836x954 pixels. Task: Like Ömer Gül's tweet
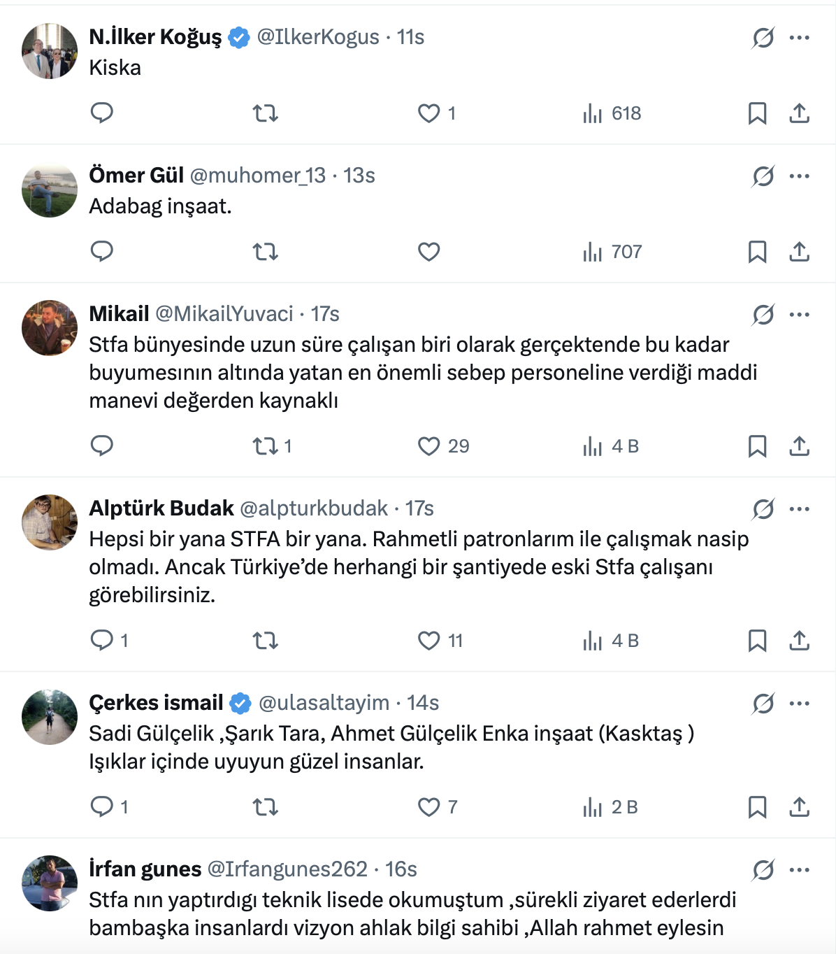(x=428, y=252)
